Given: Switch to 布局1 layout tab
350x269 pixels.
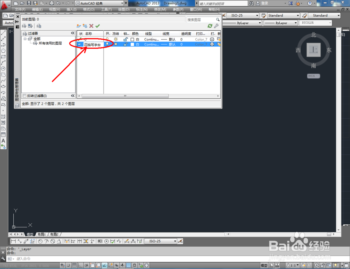Looking at the screenshot, I should click(x=42, y=234).
